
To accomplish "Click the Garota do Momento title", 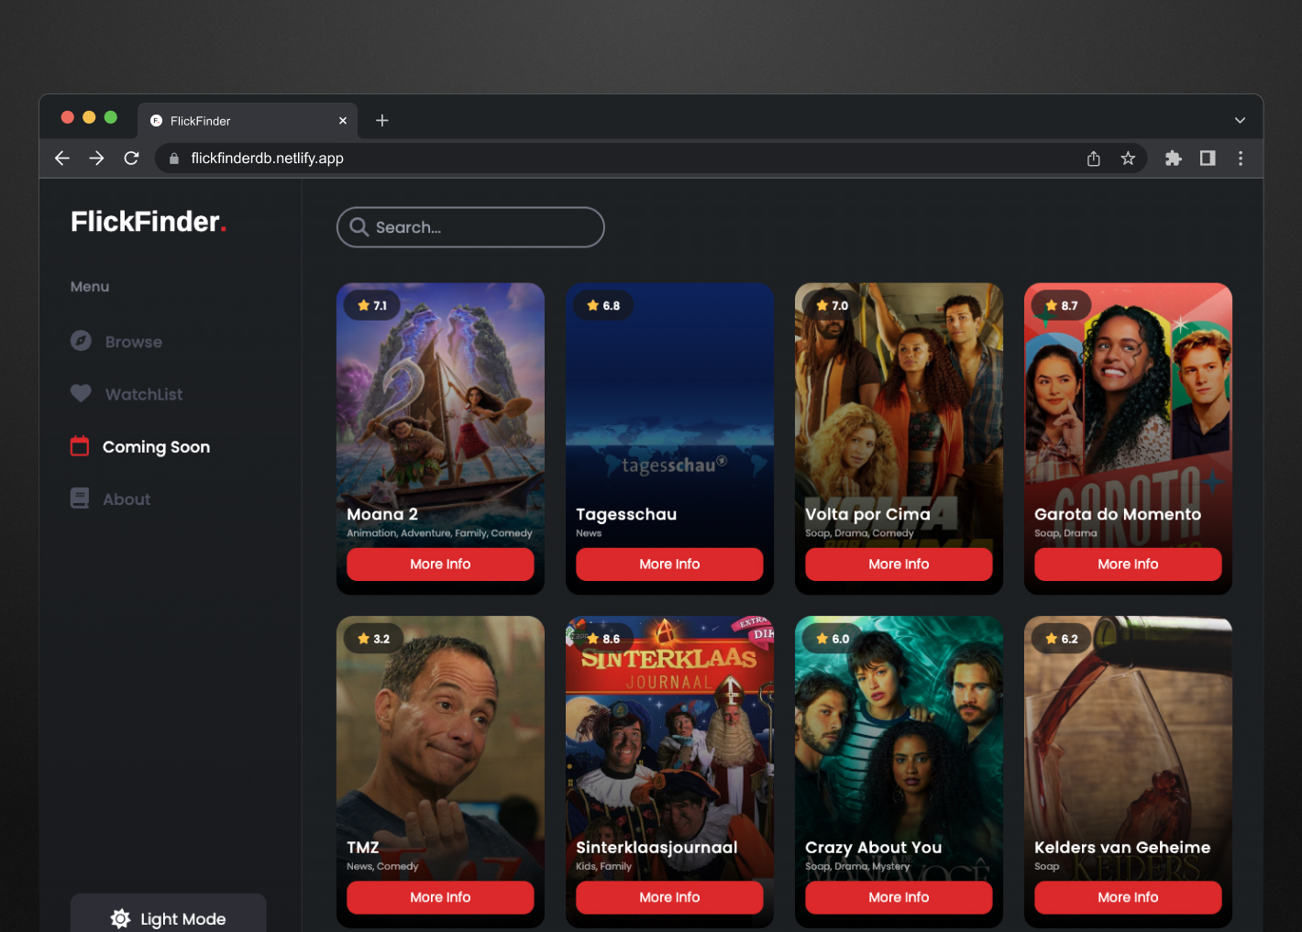I will pos(1118,514).
